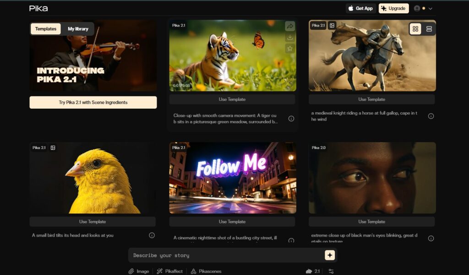
Task: Select grid view layout
Action: (415, 29)
